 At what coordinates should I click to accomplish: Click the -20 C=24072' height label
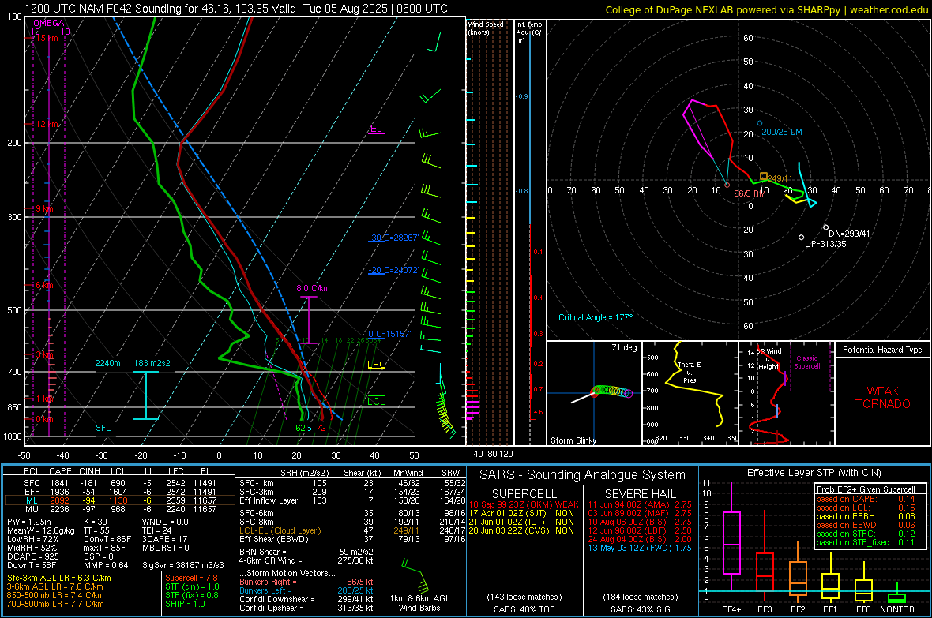[x=393, y=270]
